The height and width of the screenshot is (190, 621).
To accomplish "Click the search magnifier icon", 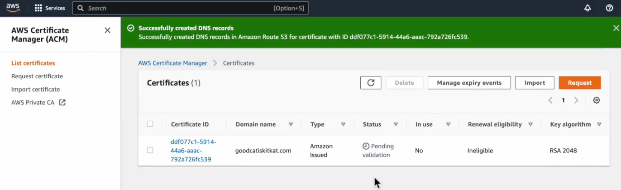I will 81,8.
